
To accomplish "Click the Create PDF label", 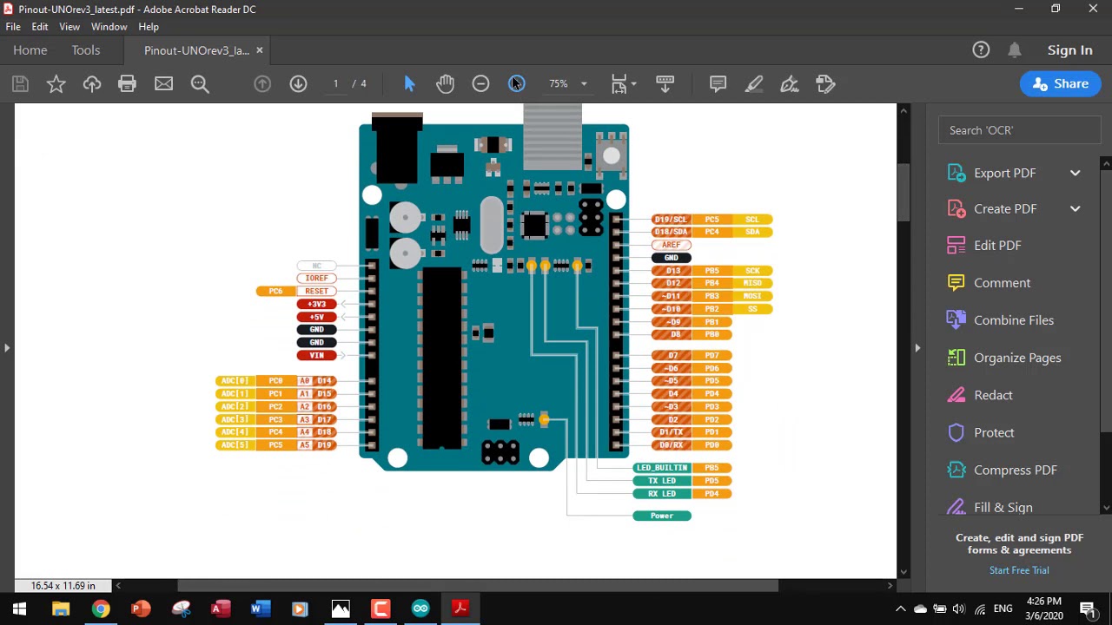I will (x=1005, y=209).
